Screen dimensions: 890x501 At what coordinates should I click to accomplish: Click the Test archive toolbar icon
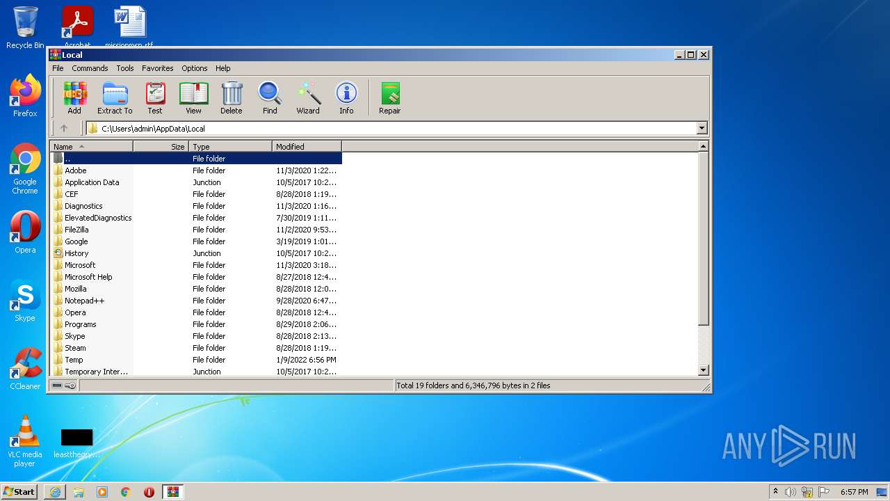point(155,98)
